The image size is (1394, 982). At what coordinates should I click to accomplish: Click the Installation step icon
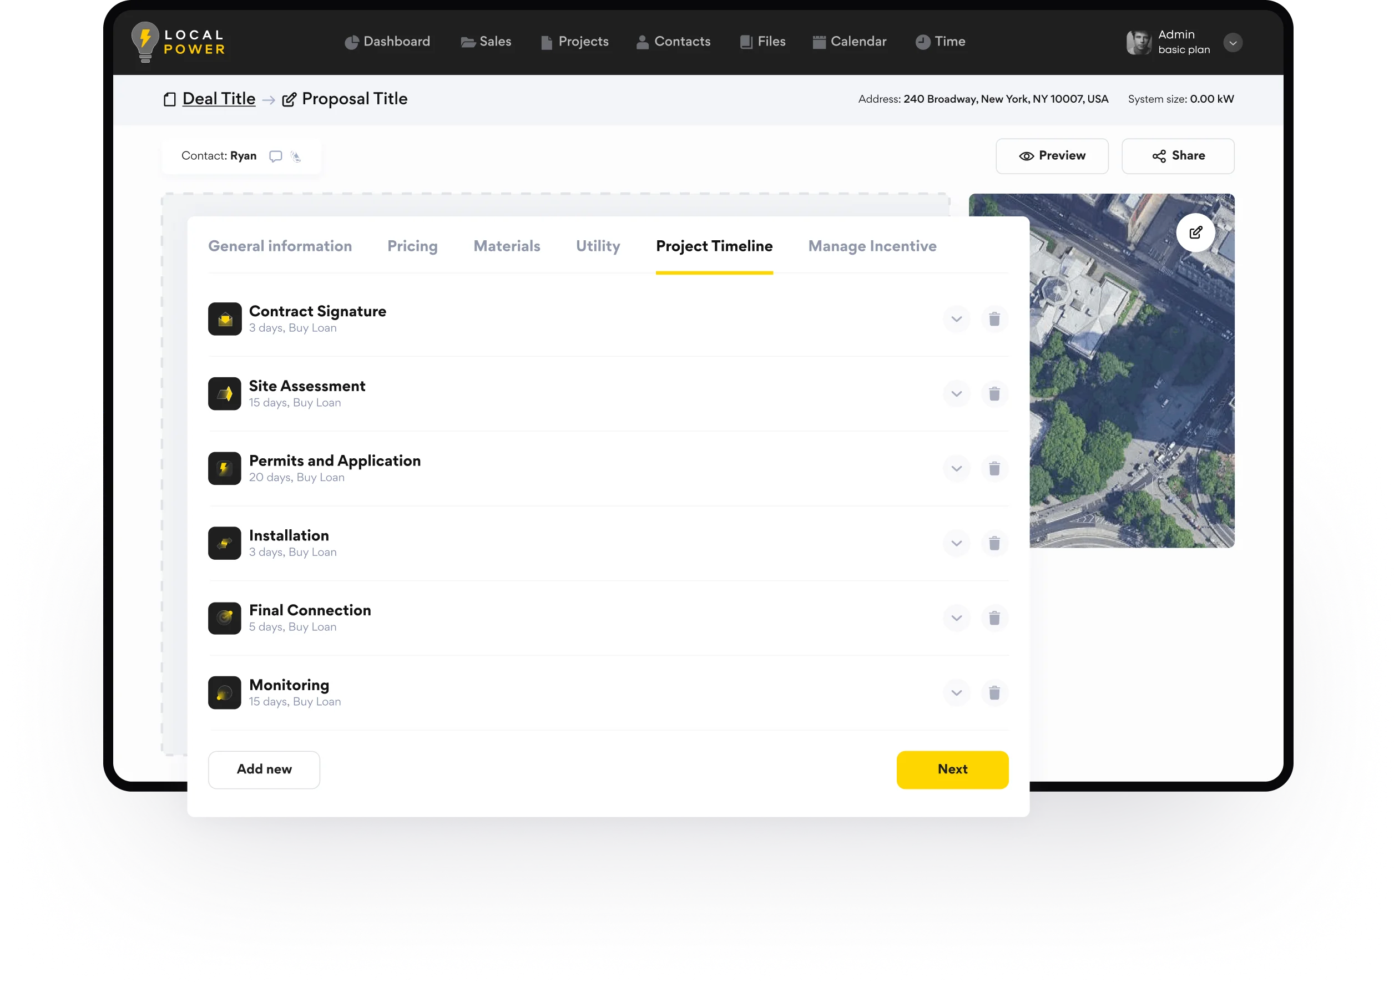pos(225,543)
